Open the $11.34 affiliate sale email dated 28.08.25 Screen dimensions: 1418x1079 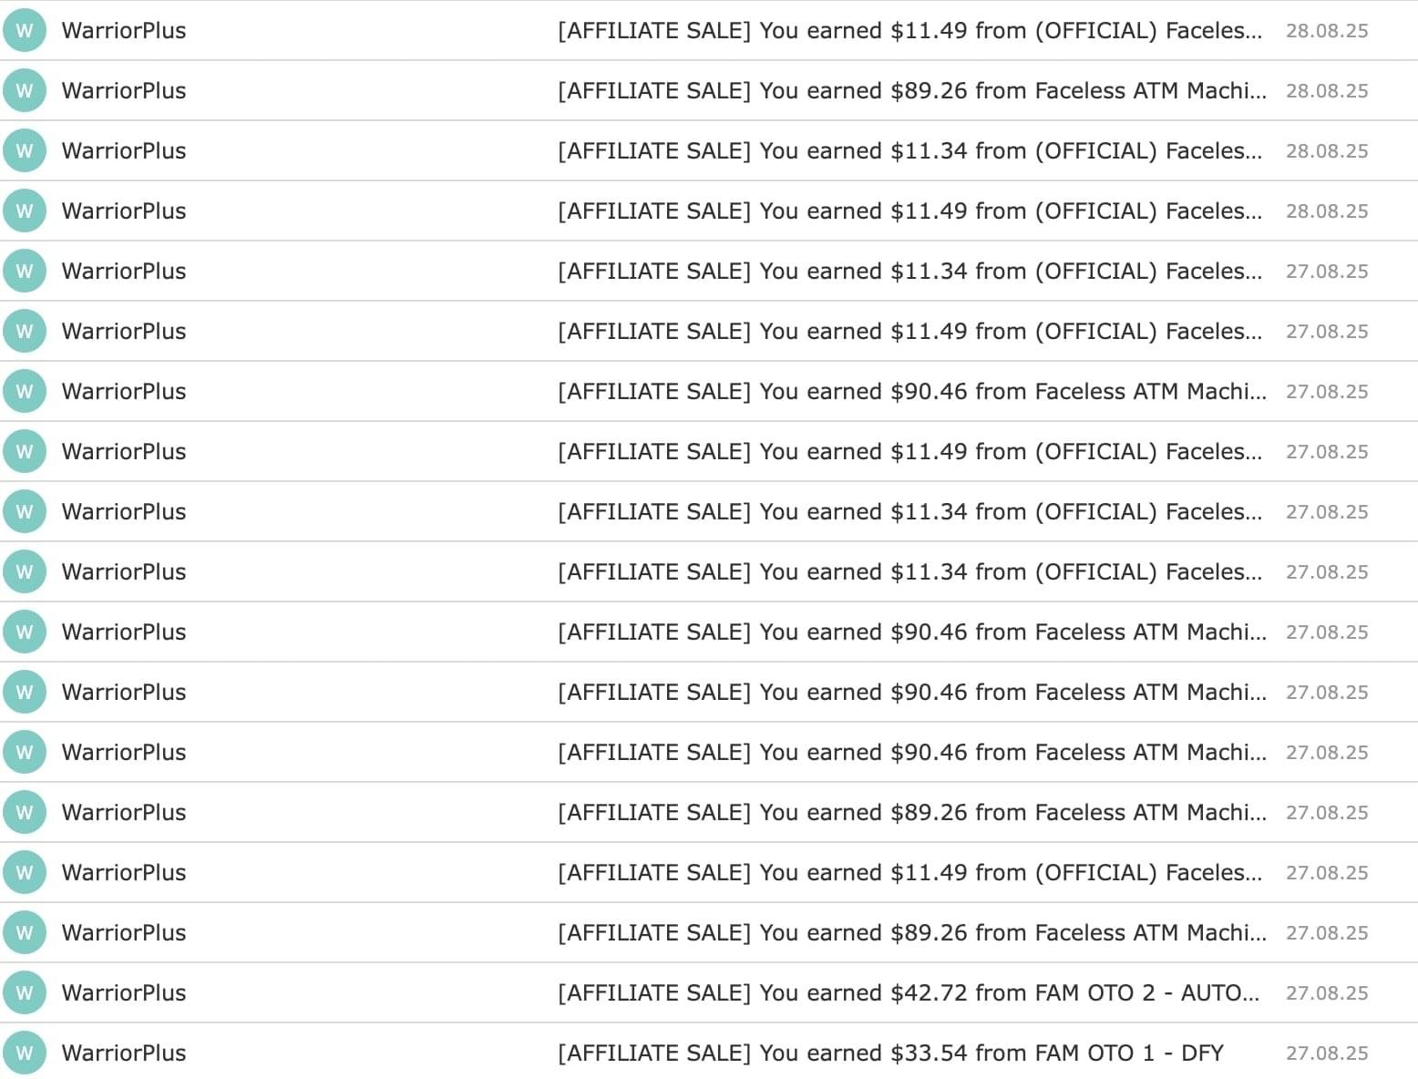click(909, 150)
